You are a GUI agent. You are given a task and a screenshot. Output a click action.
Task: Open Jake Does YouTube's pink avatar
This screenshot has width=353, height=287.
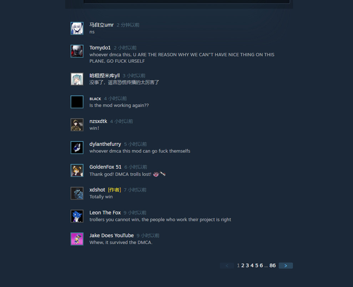coord(77,239)
